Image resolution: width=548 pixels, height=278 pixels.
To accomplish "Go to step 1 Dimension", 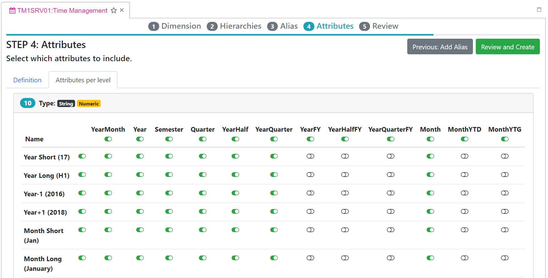I will pyautogui.click(x=175, y=26).
